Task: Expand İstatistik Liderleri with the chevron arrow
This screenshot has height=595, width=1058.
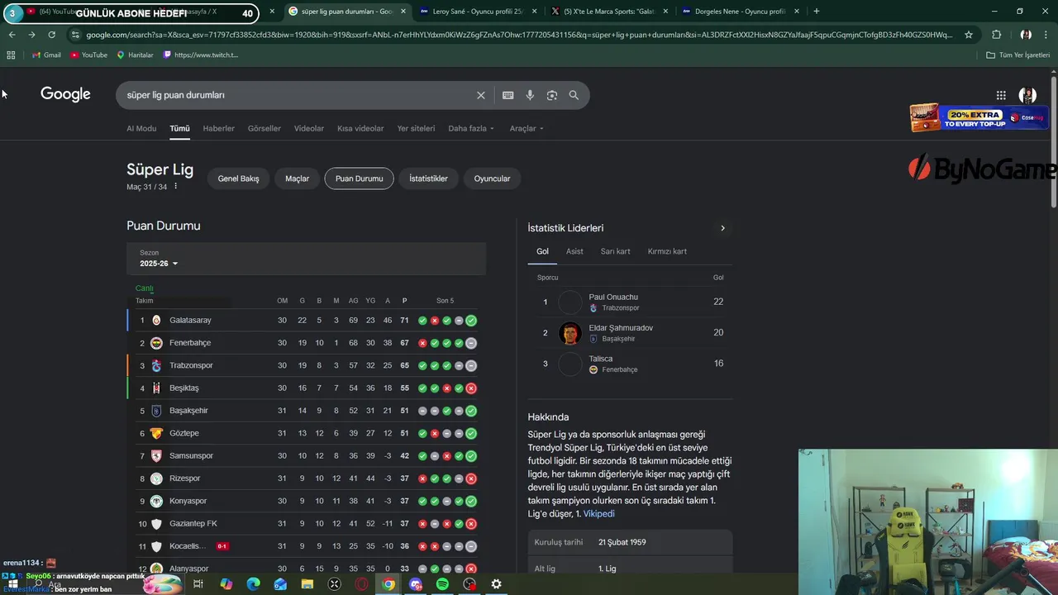Action: click(722, 228)
